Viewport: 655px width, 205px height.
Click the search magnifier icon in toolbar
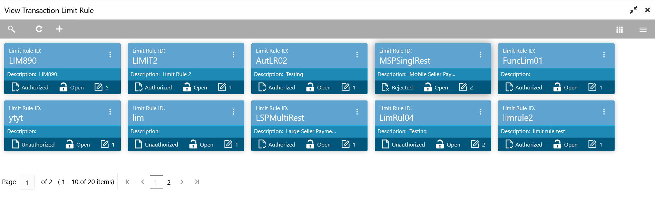pos(11,29)
